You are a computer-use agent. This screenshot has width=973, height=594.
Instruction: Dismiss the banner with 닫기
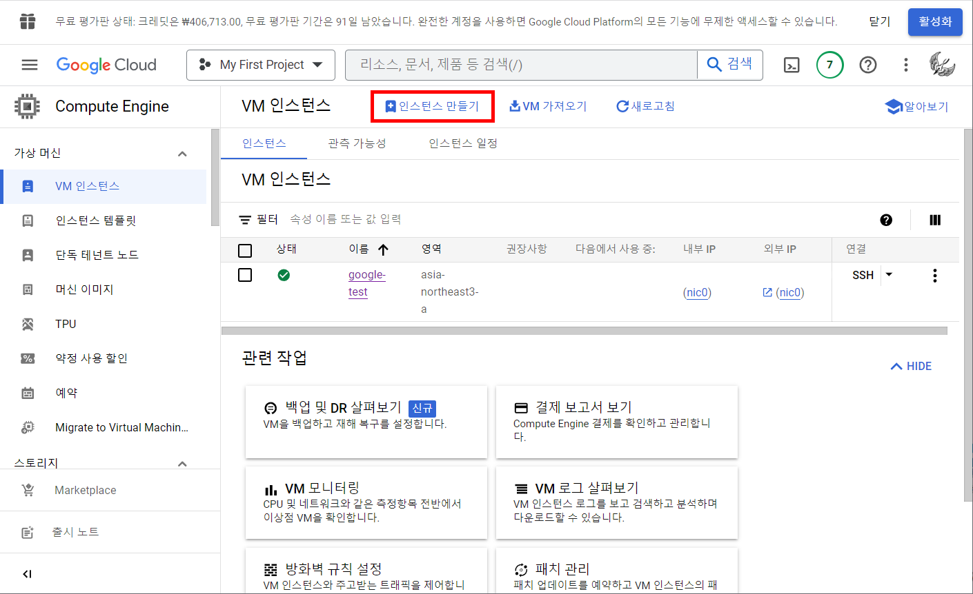[880, 22]
